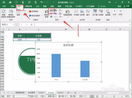The width and height of the screenshot is (132, 98).
Task: Open the File (文件) tab
Action: coord(4,6)
